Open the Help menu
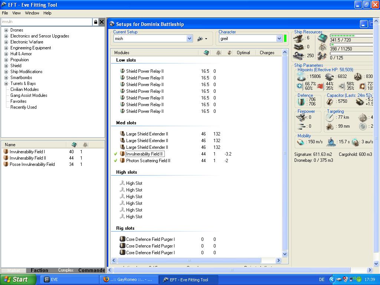 [x=47, y=13]
